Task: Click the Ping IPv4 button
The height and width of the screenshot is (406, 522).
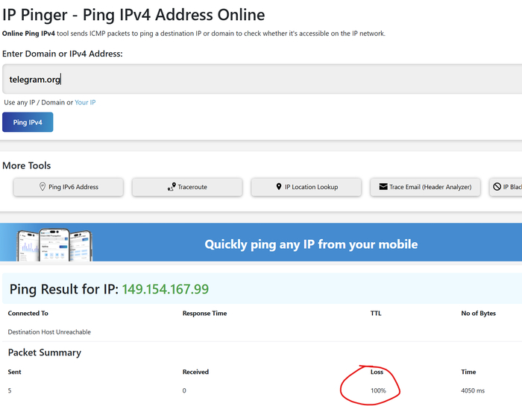Action: pyautogui.click(x=28, y=122)
